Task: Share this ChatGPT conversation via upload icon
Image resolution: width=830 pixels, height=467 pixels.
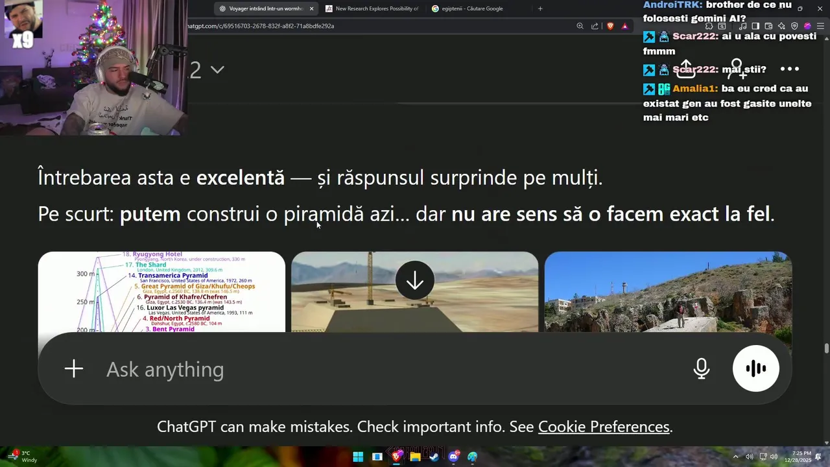Action: pos(687,68)
